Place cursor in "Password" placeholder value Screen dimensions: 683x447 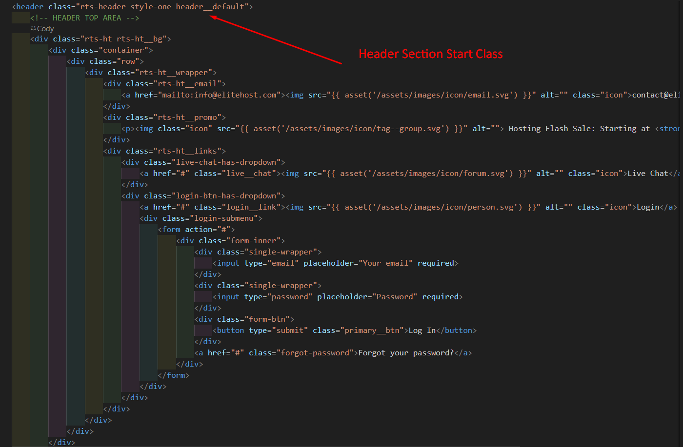(x=394, y=297)
